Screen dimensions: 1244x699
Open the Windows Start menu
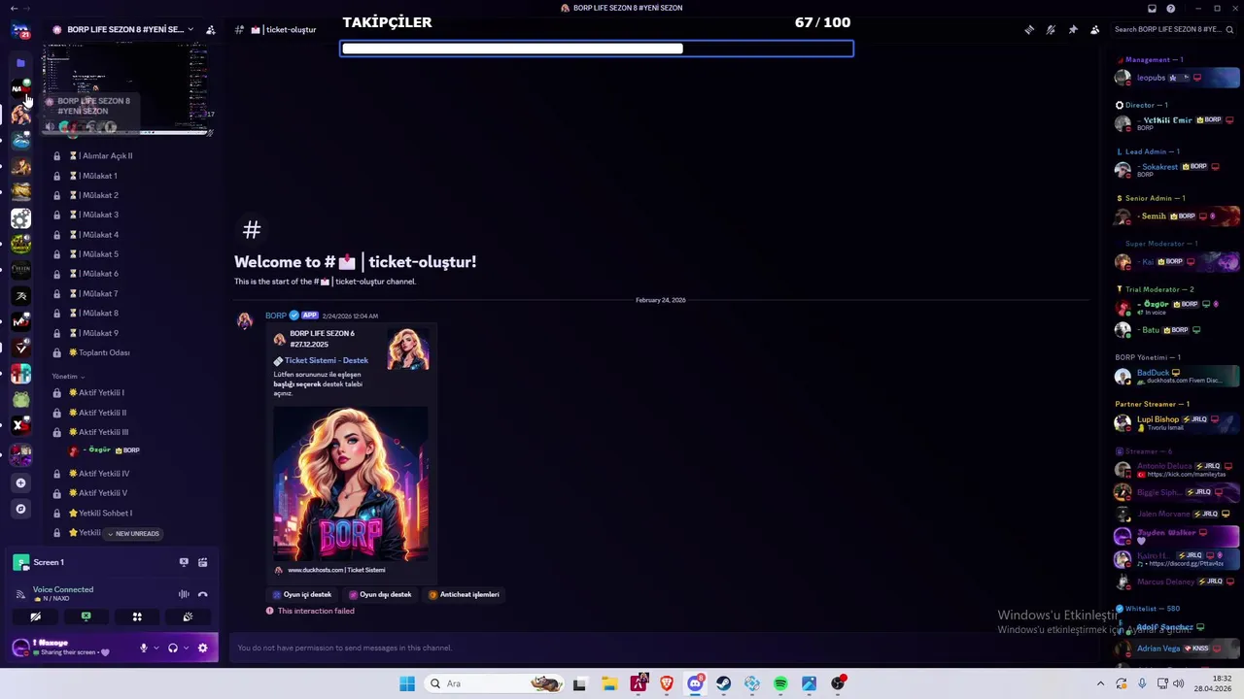[407, 683]
